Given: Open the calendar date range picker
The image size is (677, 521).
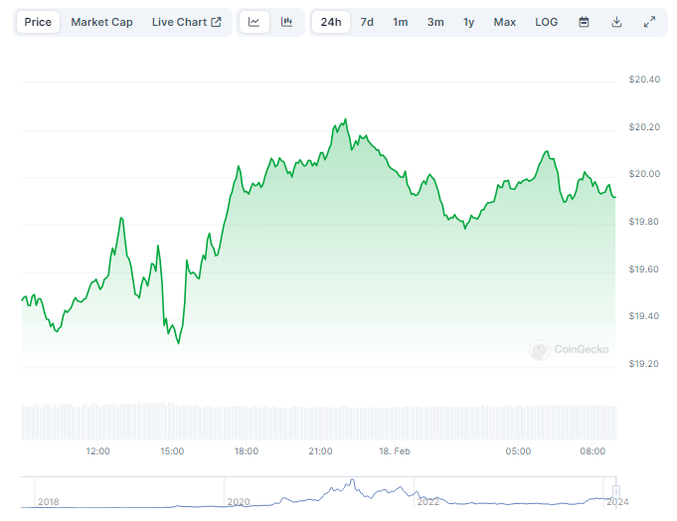Looking at the screenshot, I should 584,22.
